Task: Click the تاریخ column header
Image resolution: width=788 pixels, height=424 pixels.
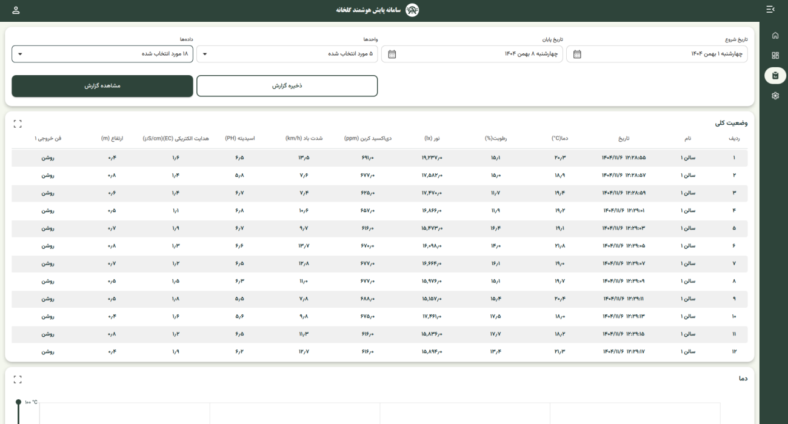Action: click(624, 139)
